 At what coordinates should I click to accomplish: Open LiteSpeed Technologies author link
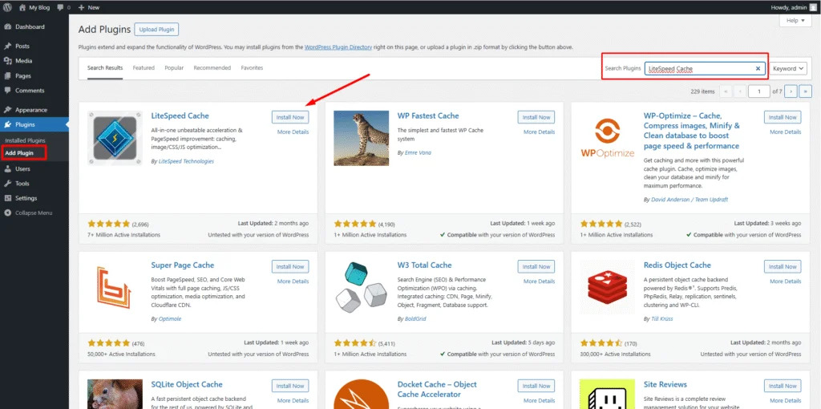(186, 161)
